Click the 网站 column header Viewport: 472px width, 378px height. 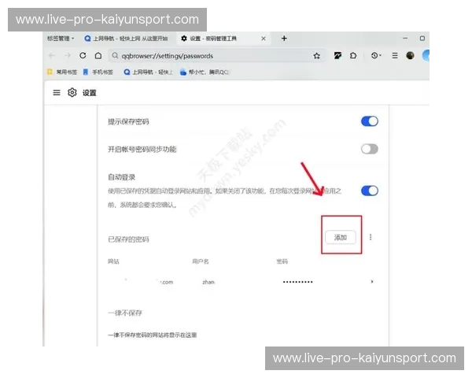pyautogui.click(x=113, y=261)
